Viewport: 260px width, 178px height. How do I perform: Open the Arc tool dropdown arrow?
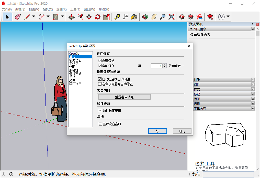pos(48,17)
